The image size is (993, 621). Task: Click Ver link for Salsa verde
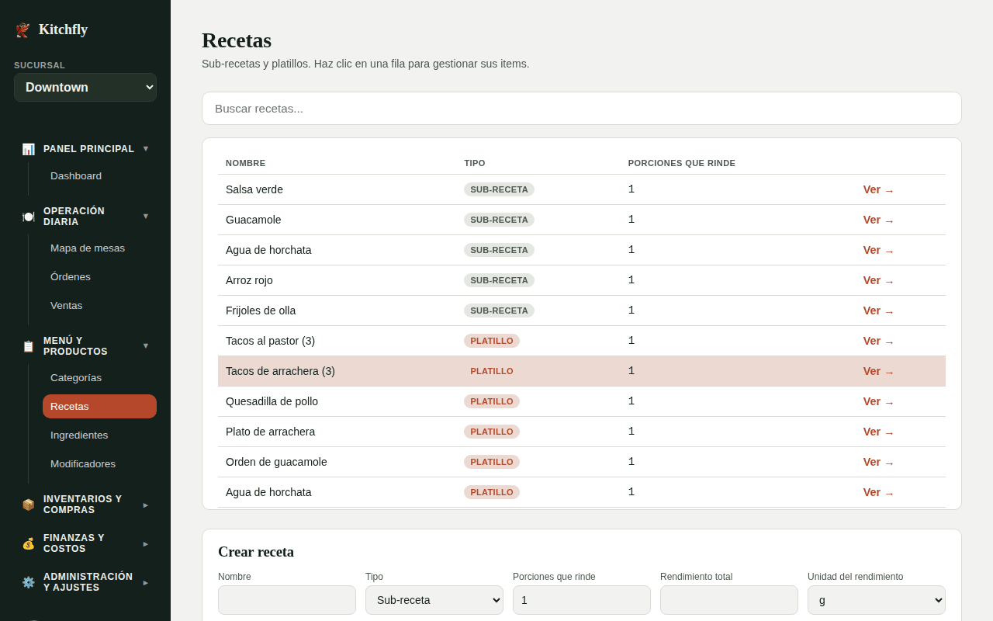[878, 189]
